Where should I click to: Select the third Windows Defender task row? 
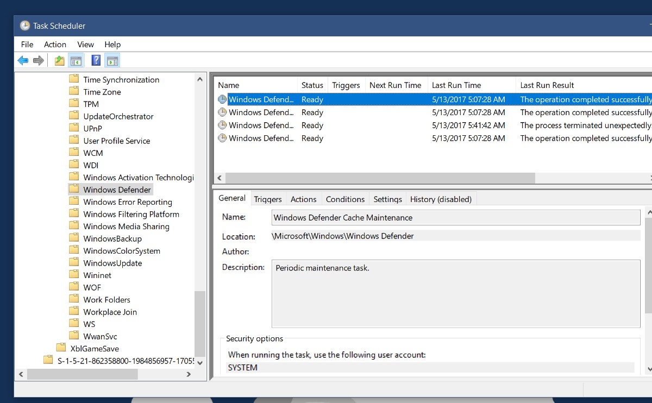pos(261,125)
